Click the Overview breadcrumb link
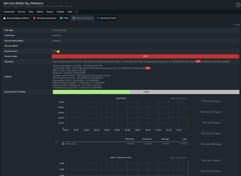The width and height of the screenshot is (241, 176). click(18, 6)
